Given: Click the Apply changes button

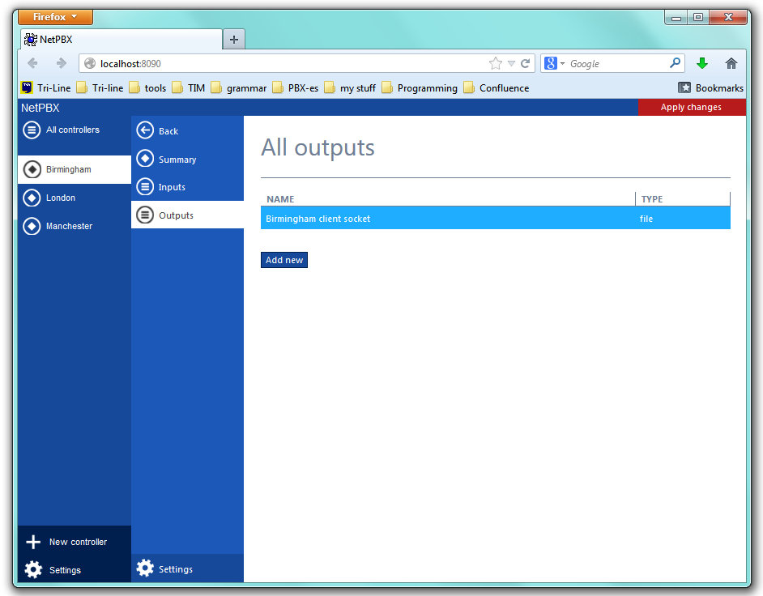Looking at the screenshot, I should point(692,107).
